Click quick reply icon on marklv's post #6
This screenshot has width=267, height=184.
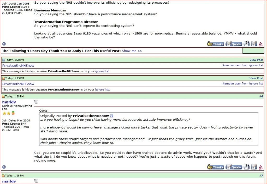(x=254, y=167)
